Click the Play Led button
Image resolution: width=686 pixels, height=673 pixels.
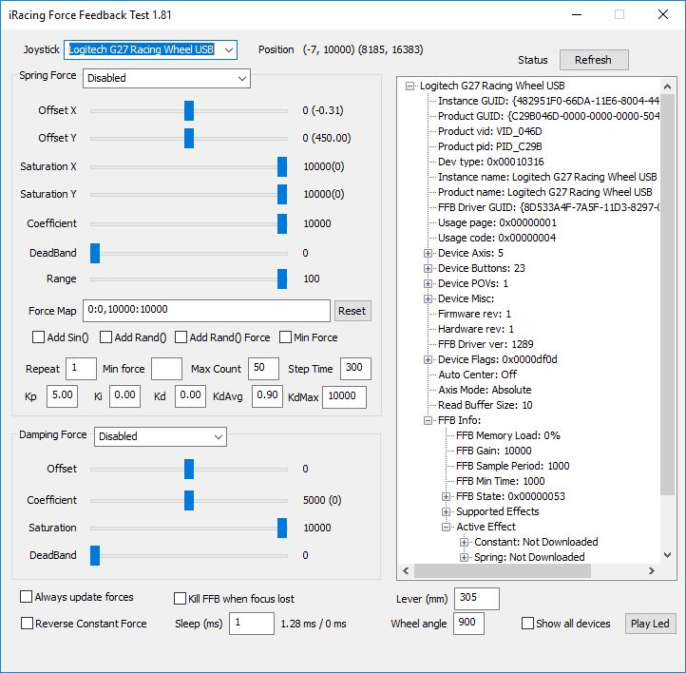pos(650,624)
